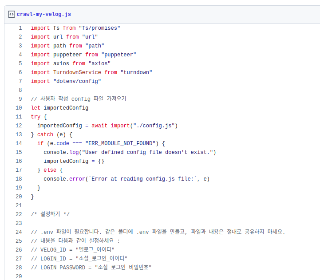Click line number 9 beside the Korean comment
Image resolution: width=320 pixels, height=280 pixels.
20,99
